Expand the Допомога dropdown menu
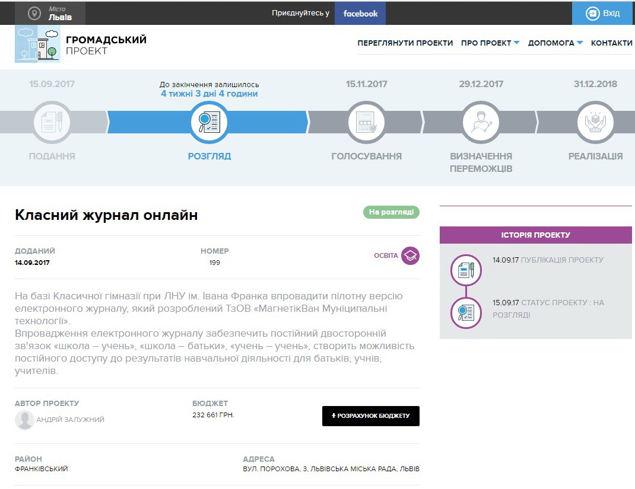 [555, 43]
